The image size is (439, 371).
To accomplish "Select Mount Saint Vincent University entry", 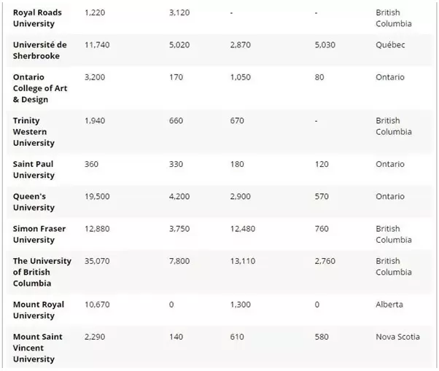I will pyautogui.click(x=37, y=348).
